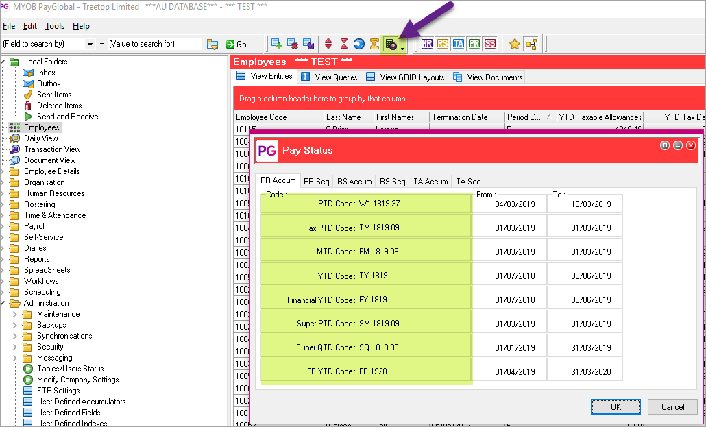Click the Go! search button
Screen dimensions: 706x427
click(238, 44)
